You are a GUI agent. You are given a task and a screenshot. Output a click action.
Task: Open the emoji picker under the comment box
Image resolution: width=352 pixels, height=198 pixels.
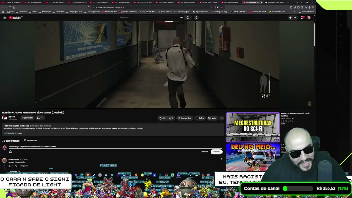pos(10,152)
